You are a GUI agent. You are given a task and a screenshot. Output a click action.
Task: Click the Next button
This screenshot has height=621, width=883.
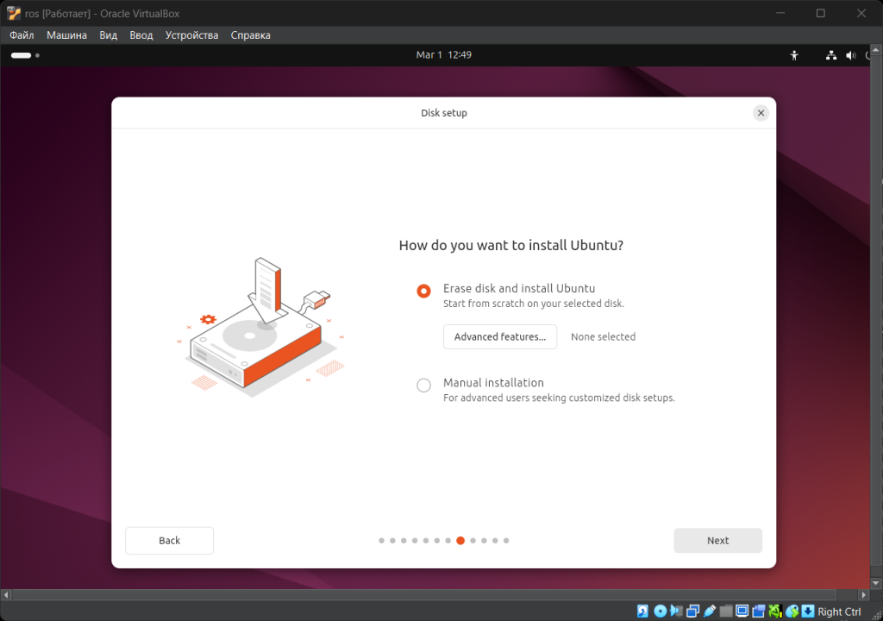[718, 541]
